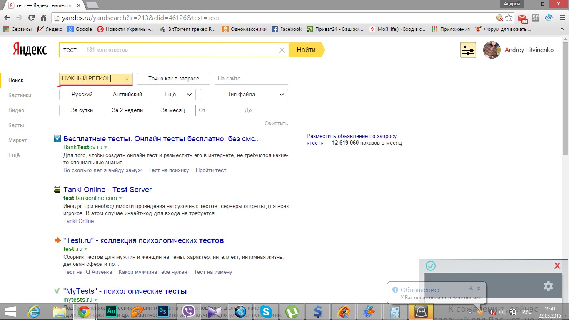The image size is (569, 320).
Task: Open the gear settings in the gray popup panel
Action: [548, 286]
